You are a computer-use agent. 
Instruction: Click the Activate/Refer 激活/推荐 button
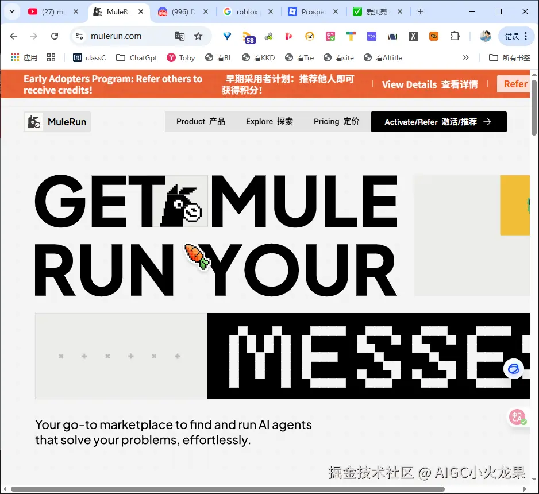tap(438, 122)
